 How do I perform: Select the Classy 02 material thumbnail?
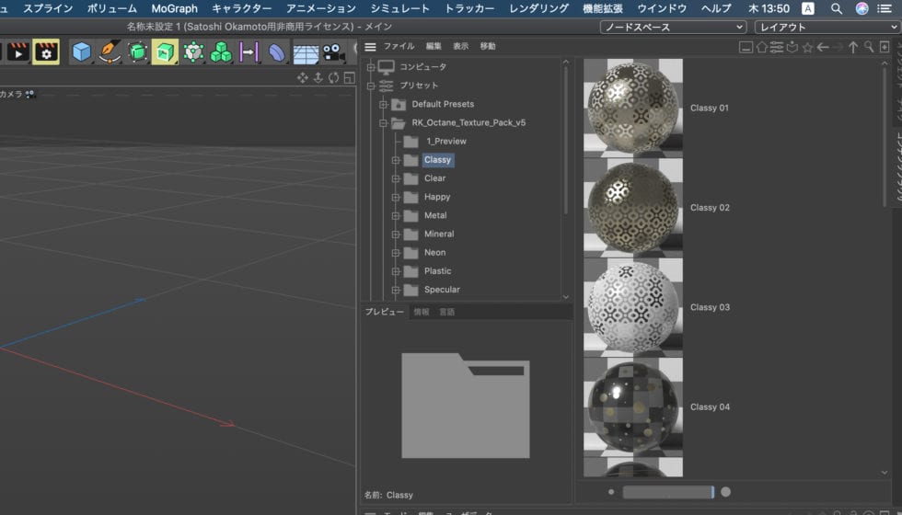point(633,208)
